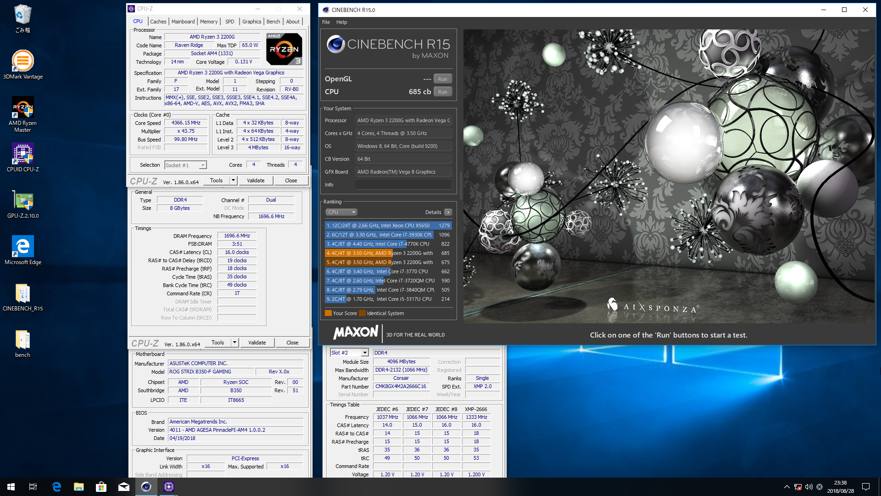Switch to Mainboard tab in CPU-Z

183,22
